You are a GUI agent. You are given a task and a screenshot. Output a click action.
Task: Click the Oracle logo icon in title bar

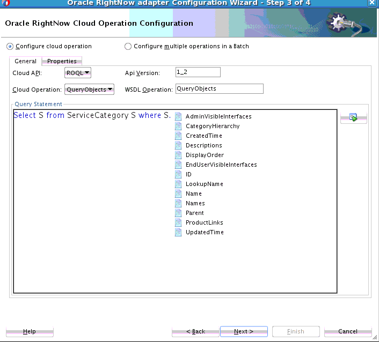[x=5, y=3]
